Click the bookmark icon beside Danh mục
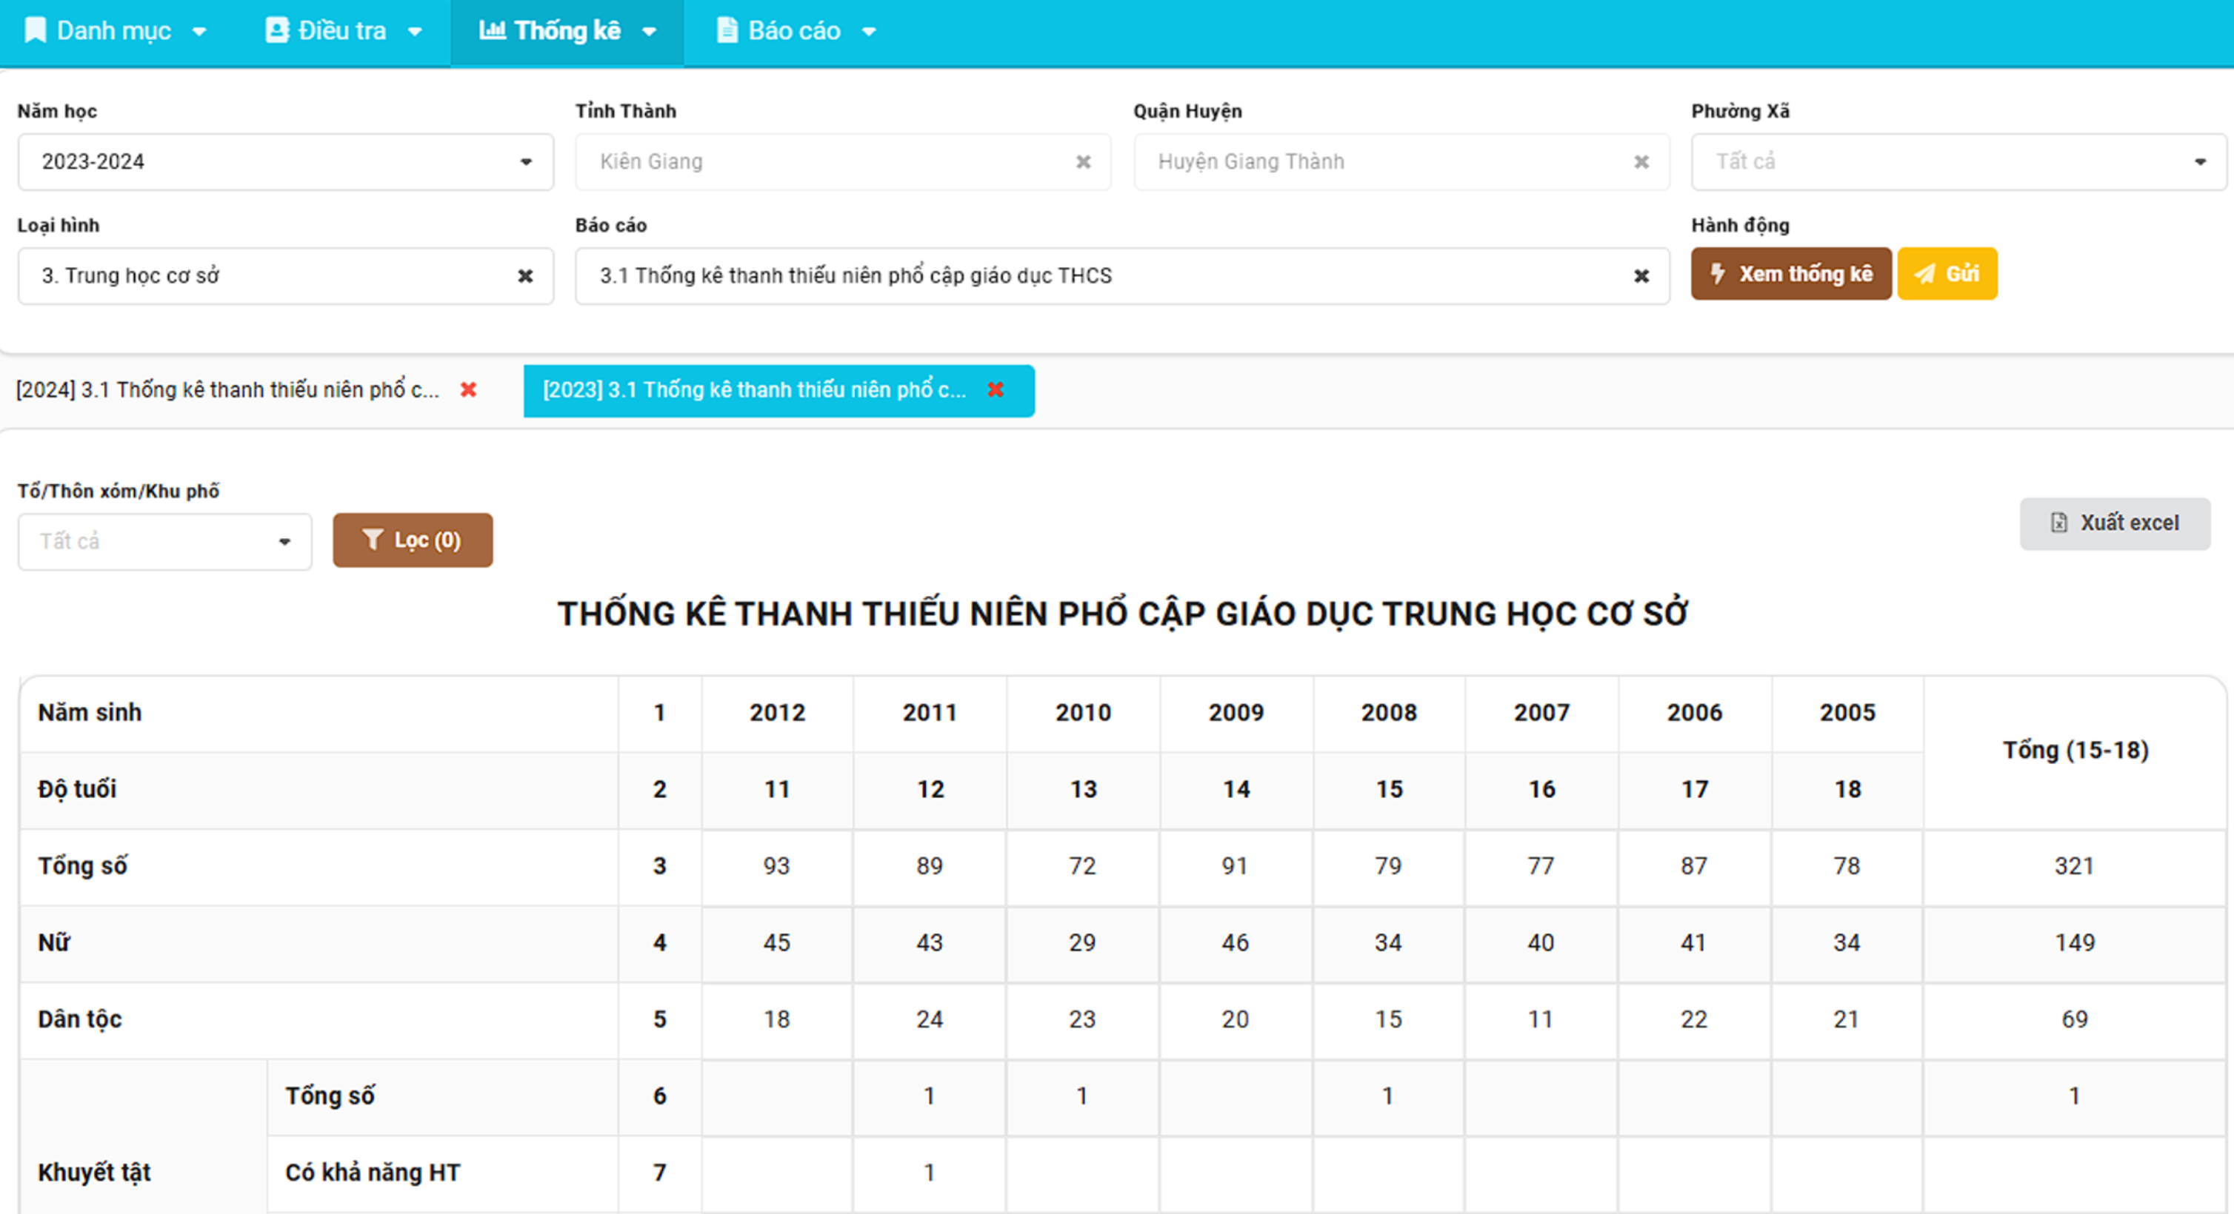The height and width of the screenshot is (1214, 2234). 36,31
